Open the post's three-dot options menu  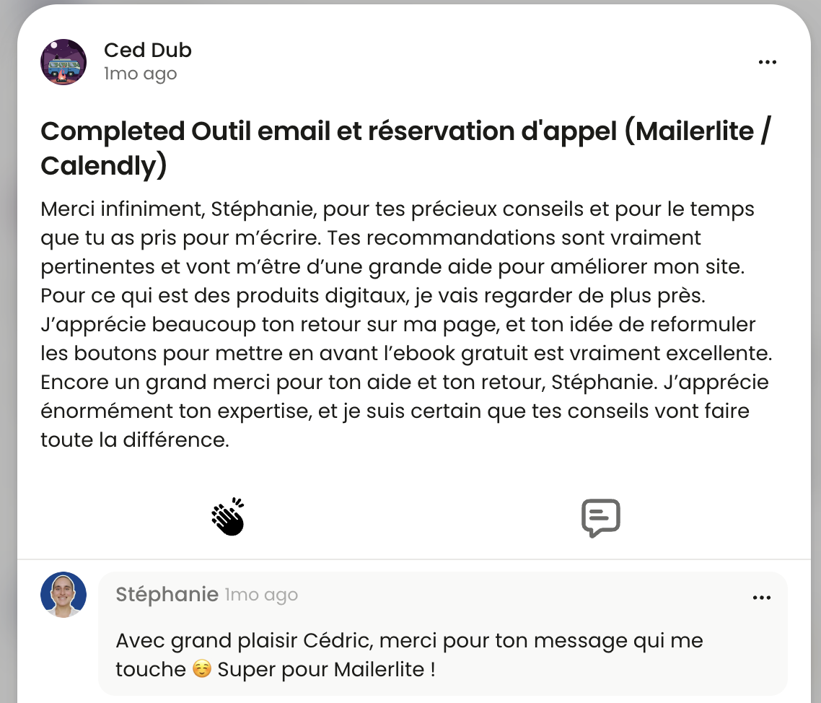click(x=767, y=62)
